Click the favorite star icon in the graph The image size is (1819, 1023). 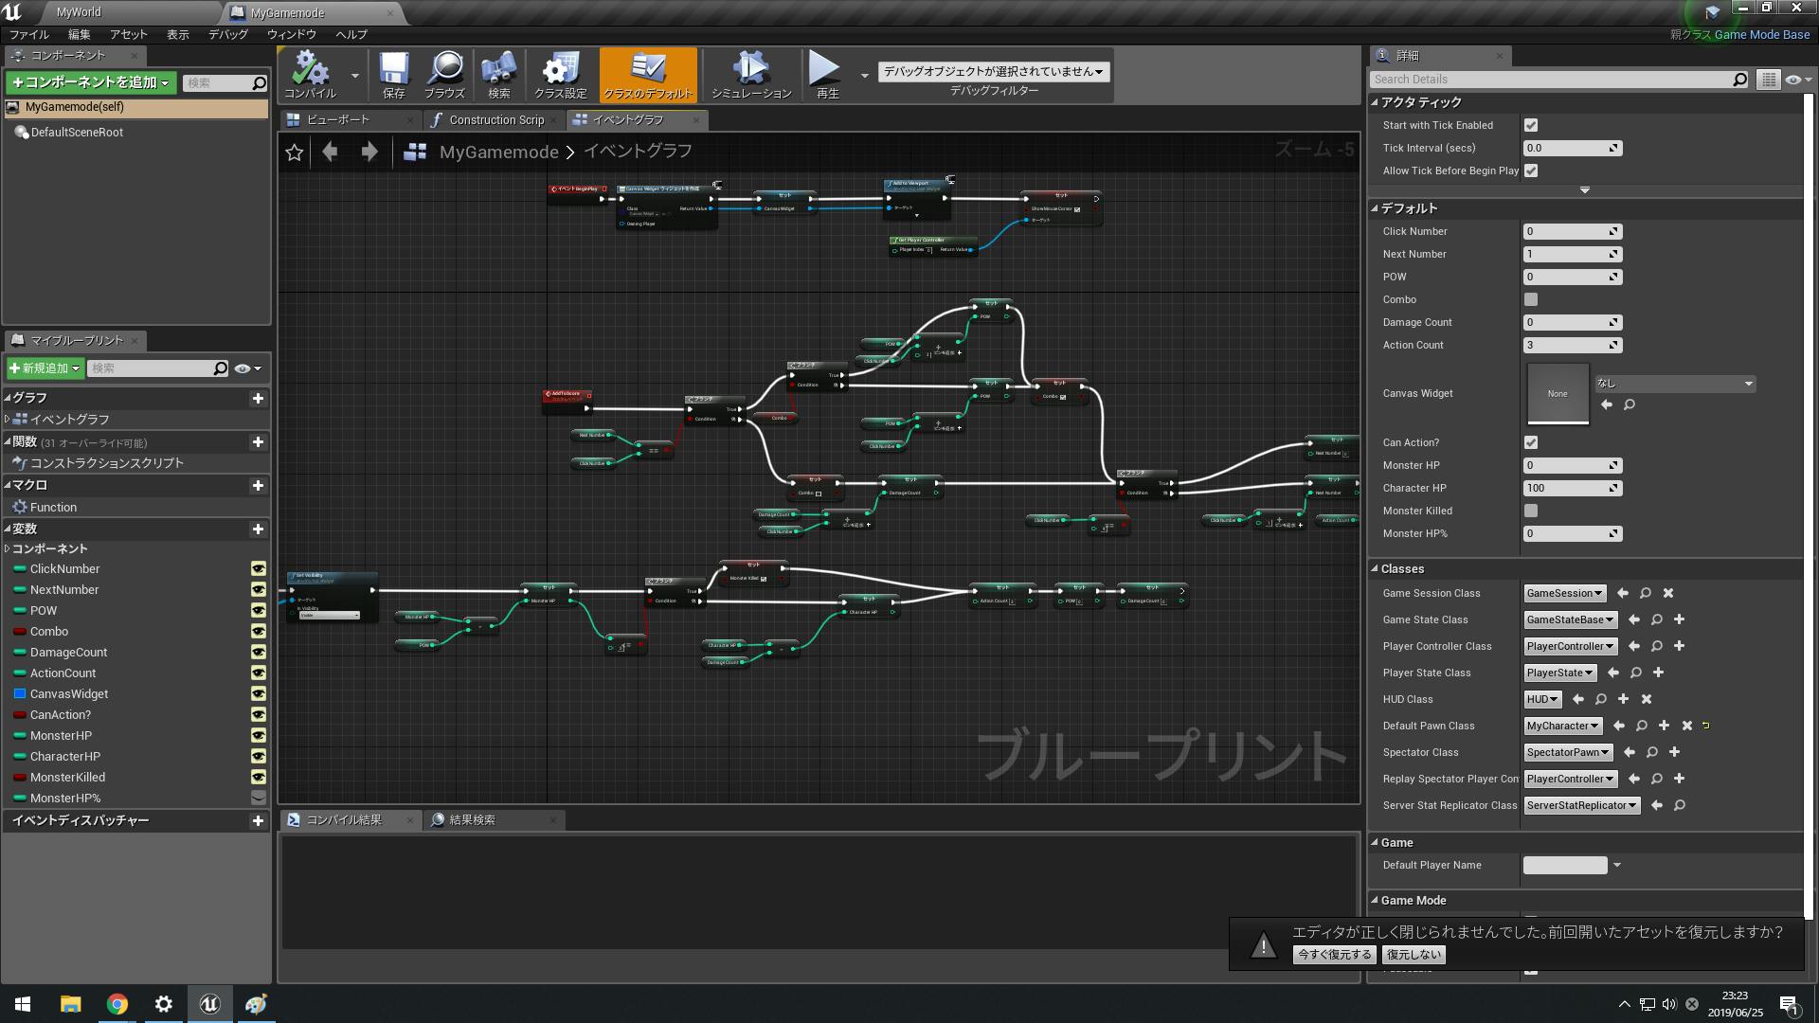coord(294,153)
